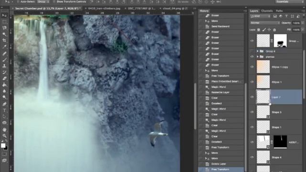The image size is (306, 172).
Task: Select the Brush tool
Action: [4, 60]
